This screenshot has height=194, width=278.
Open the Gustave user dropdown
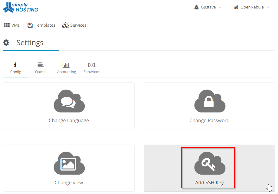pyautogui.click(x=208, y=7)
